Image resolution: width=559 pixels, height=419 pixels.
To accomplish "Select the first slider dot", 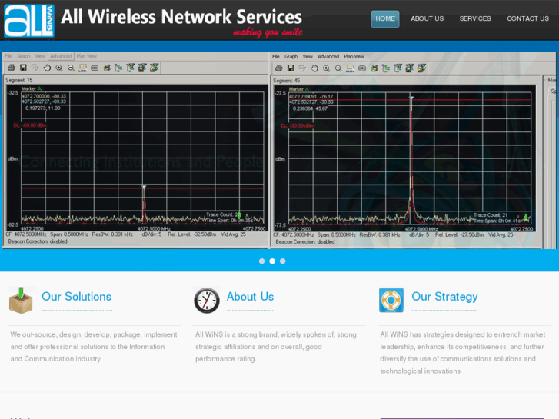I will click(261, 261).
